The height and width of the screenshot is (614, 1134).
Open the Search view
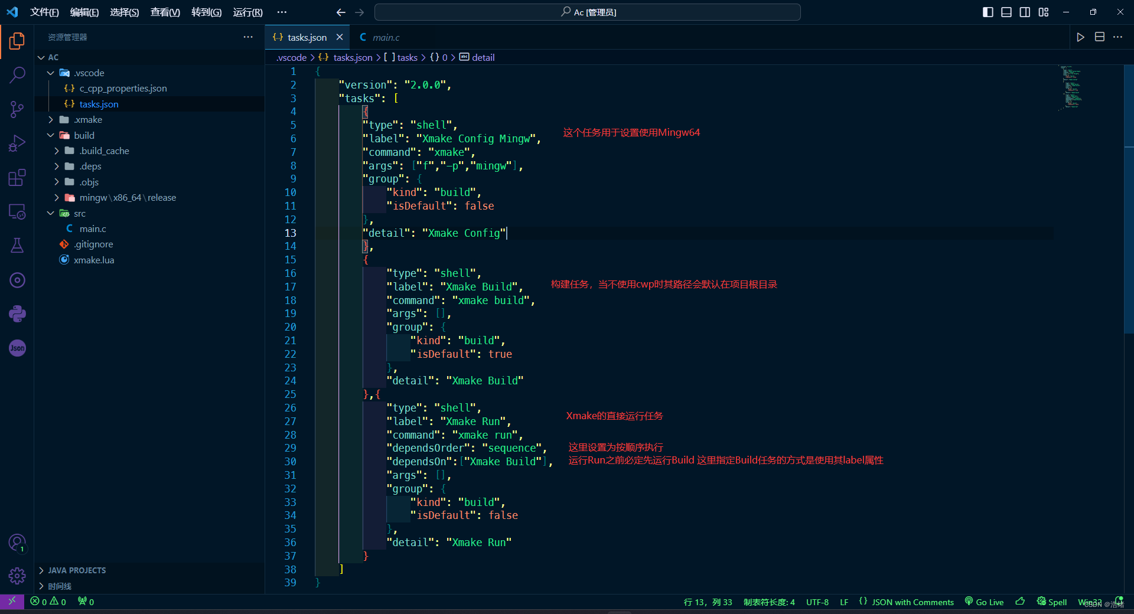coord(17,75)
